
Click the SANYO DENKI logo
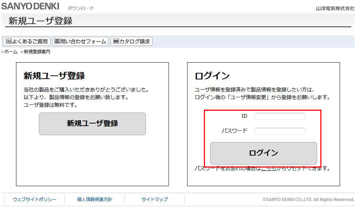[31, 6]
